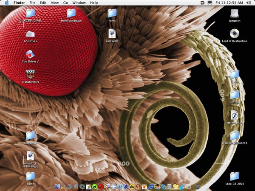Open the Xtra Drives folder

(31, 54)
